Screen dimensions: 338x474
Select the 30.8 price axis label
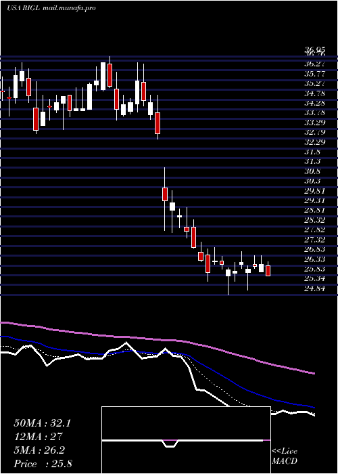(x=312, y=171)
